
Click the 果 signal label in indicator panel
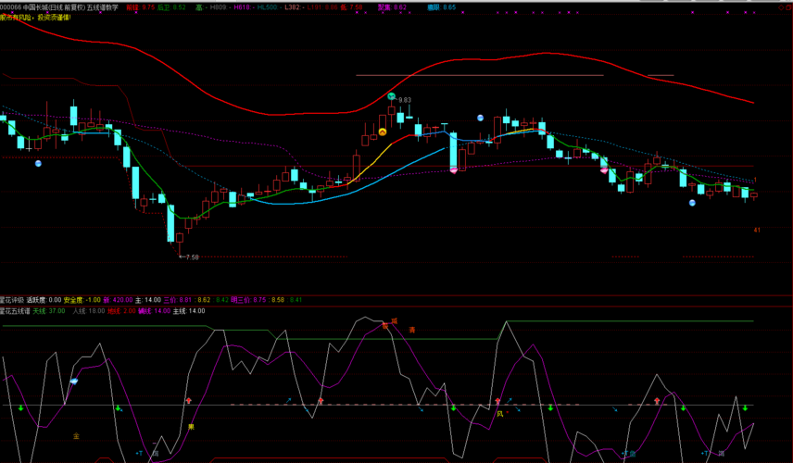191,427
